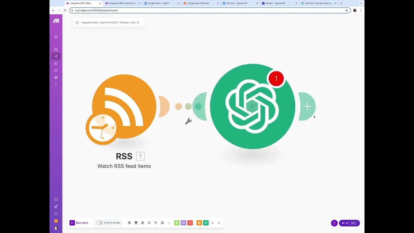Open Scenarios via the share-nodes sidebar icon
Screen dimensions: 414x233
click(x=56, y=56)
